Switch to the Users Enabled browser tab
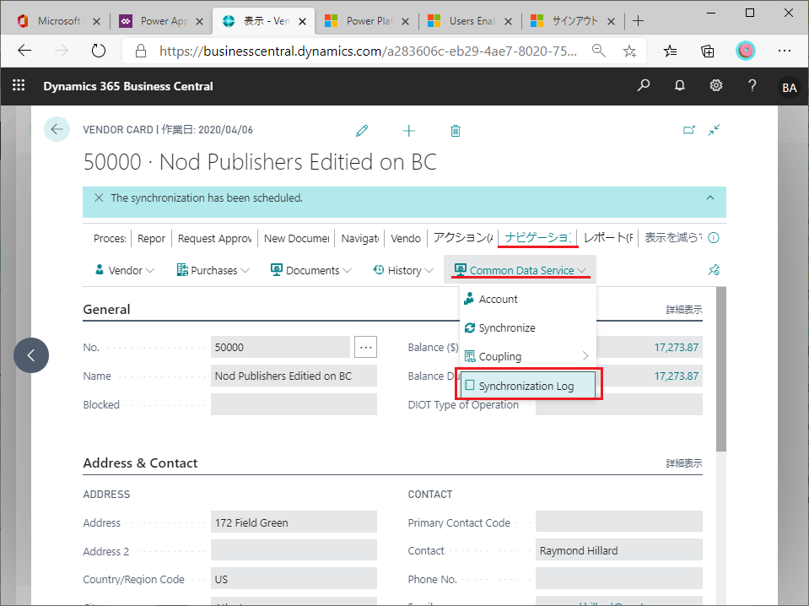Screen dimensions: 809x606 pos(471,20)
